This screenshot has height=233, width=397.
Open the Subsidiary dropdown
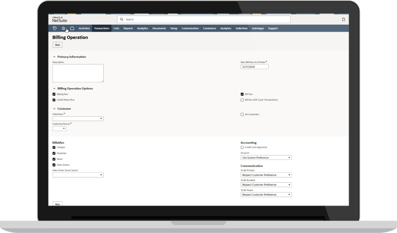[78, 118]
